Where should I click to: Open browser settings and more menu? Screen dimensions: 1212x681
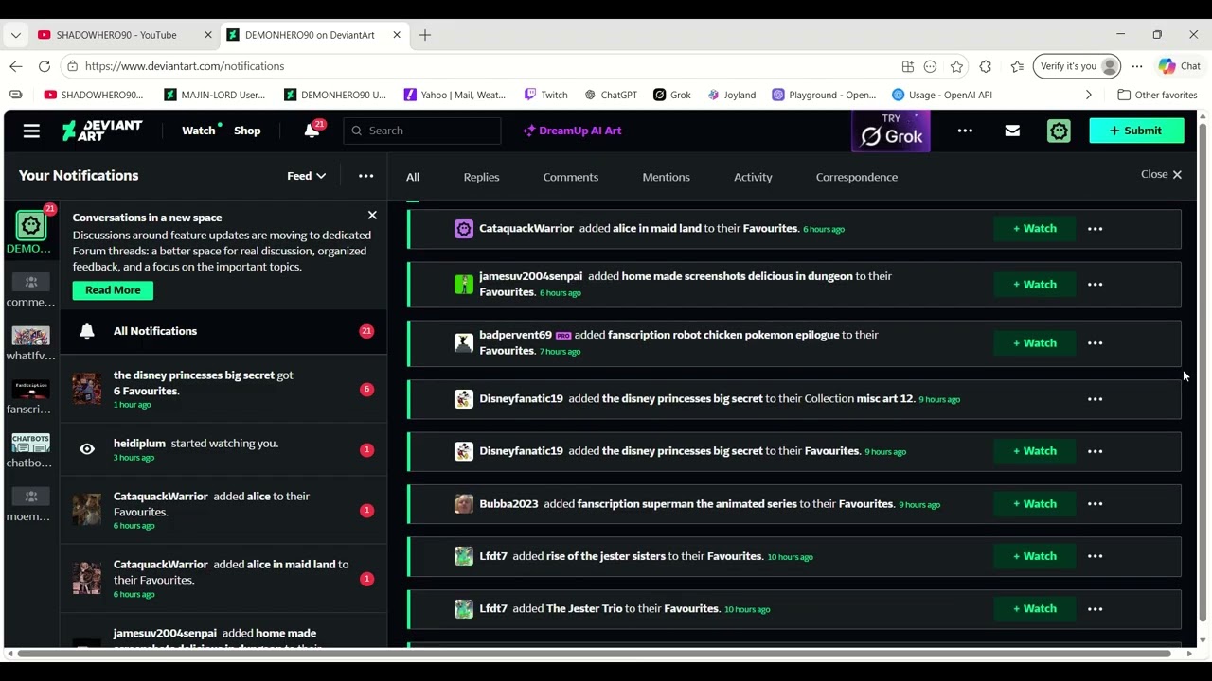point(1137,66)
